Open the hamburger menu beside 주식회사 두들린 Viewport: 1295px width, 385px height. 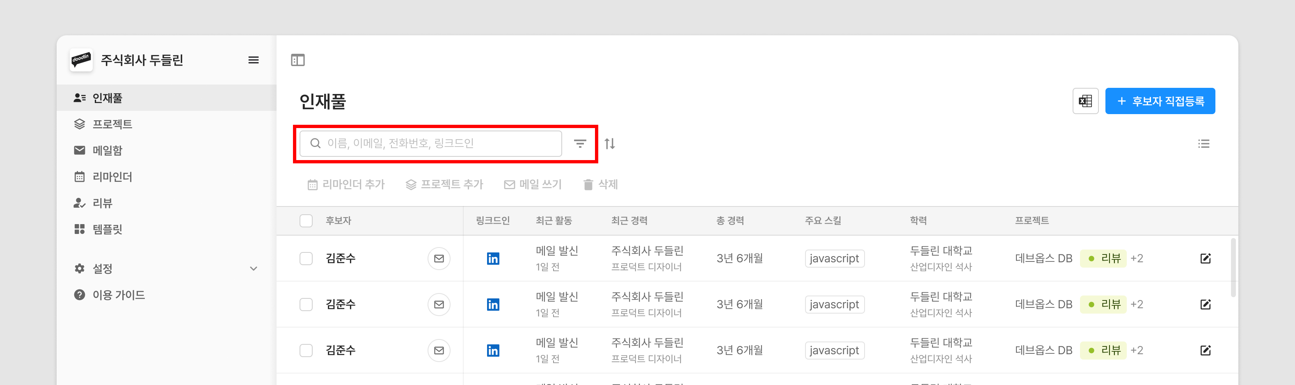(253, 60)
